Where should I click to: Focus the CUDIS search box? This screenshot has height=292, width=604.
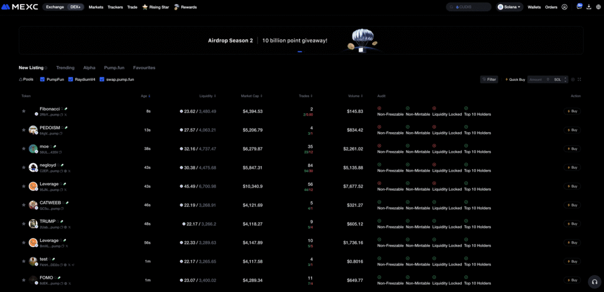[x=468, y=7]
